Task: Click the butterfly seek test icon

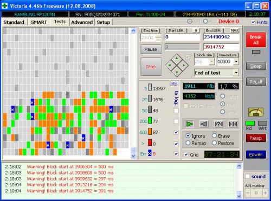Action: pyautogui.click(x=233, y=124)
